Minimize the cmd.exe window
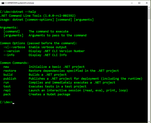The height and width of the screenshot is (123, 151). click(x=132, y=3)
